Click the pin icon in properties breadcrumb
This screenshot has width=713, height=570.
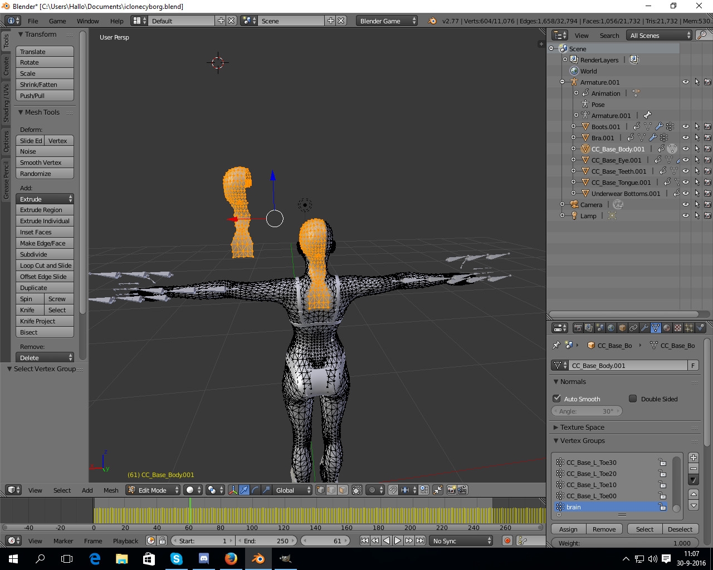pos(556,345)
